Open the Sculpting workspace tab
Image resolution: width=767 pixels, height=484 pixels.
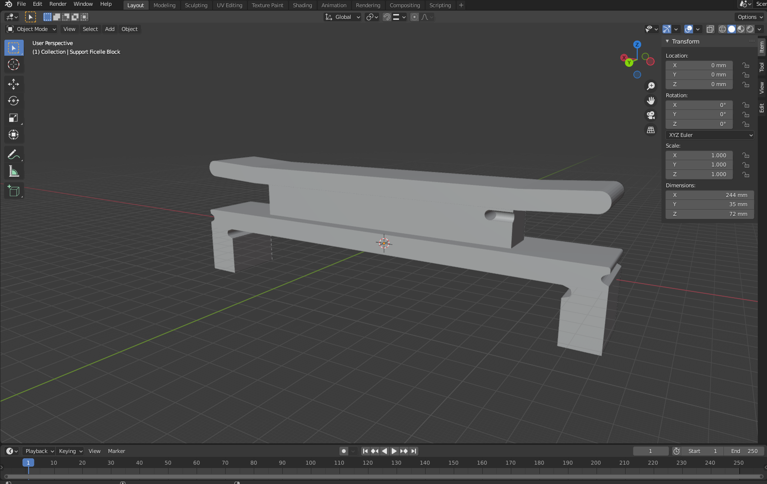tap(196, 5)
